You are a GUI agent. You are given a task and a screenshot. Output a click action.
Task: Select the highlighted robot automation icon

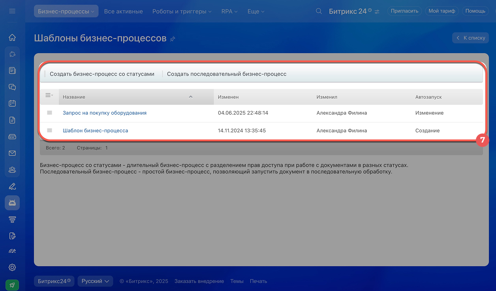(x=12, y=203)
